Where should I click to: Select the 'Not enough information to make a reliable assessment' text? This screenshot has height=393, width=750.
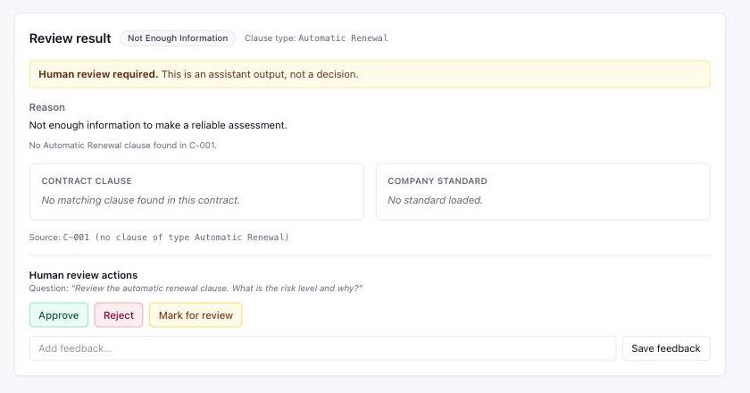(158, 125)
